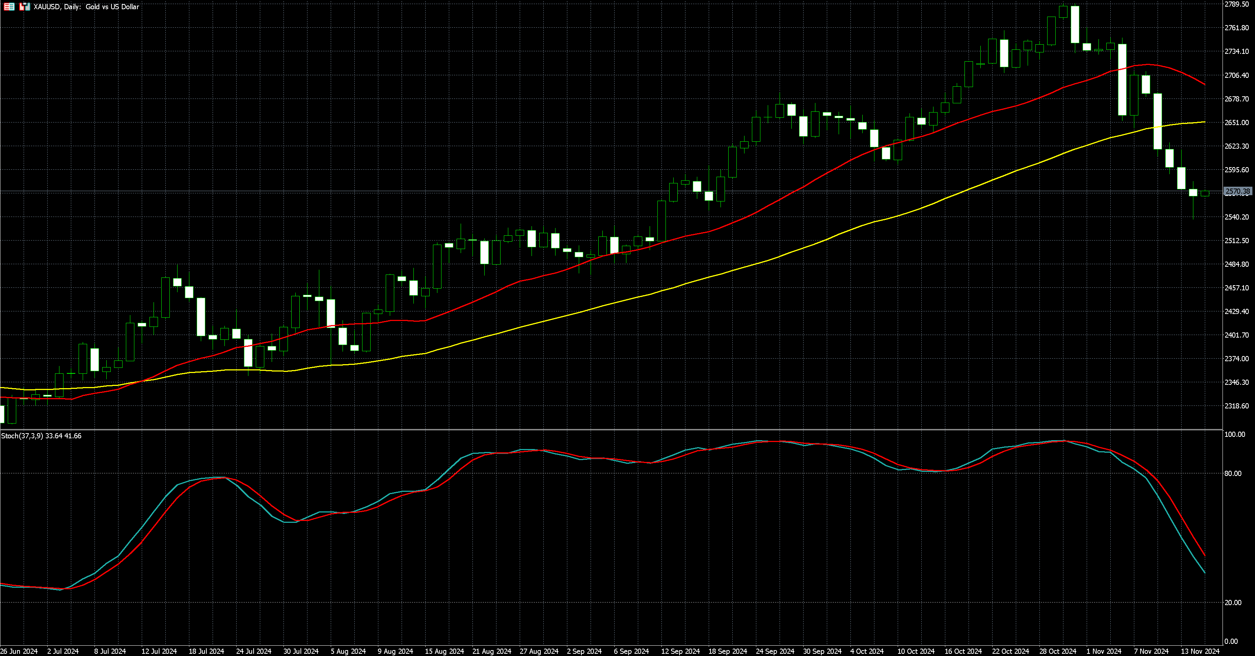Click the stochastic 20.00 level label

(1233, 603)
